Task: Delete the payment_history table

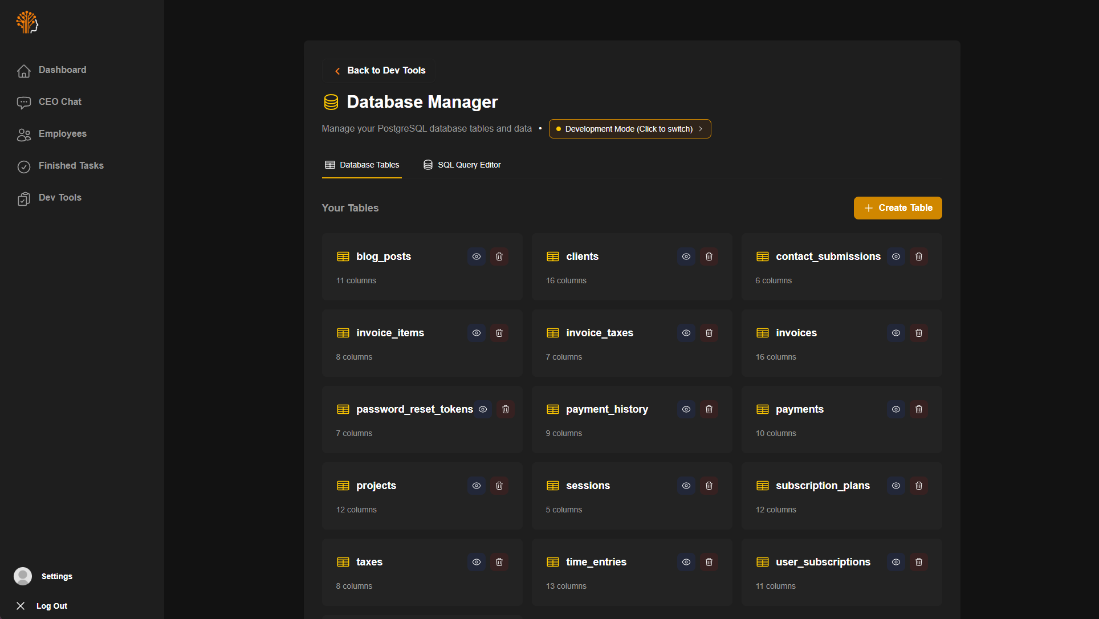Action: [709, 409]
